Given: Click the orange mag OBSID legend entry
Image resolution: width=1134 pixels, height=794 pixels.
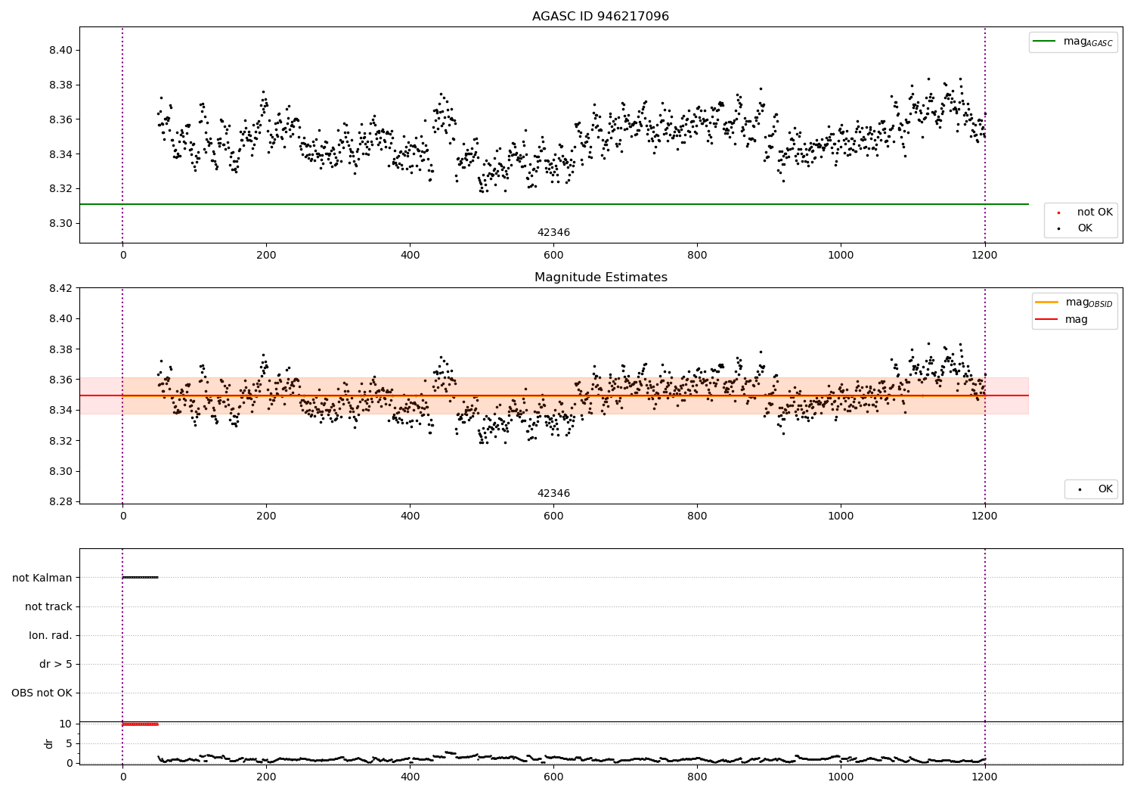Looking at the screenshot, I should (x=1074, y=302).
